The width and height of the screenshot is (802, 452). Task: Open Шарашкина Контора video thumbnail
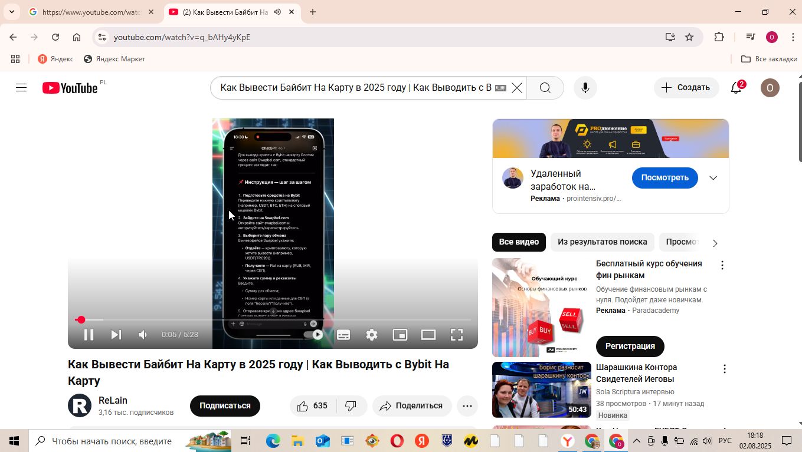pyautogui.click(x=542, y=390)
